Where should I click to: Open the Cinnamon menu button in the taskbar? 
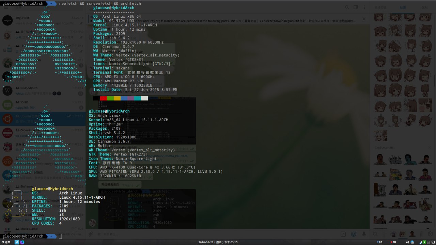click(x=6, y=242)
